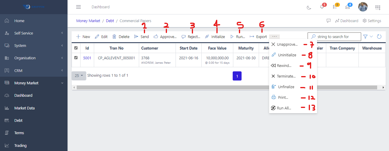Screen dimensions: 389x151
Task: Open Dashboard under Money Market sidebar
Action: [34, 95]
